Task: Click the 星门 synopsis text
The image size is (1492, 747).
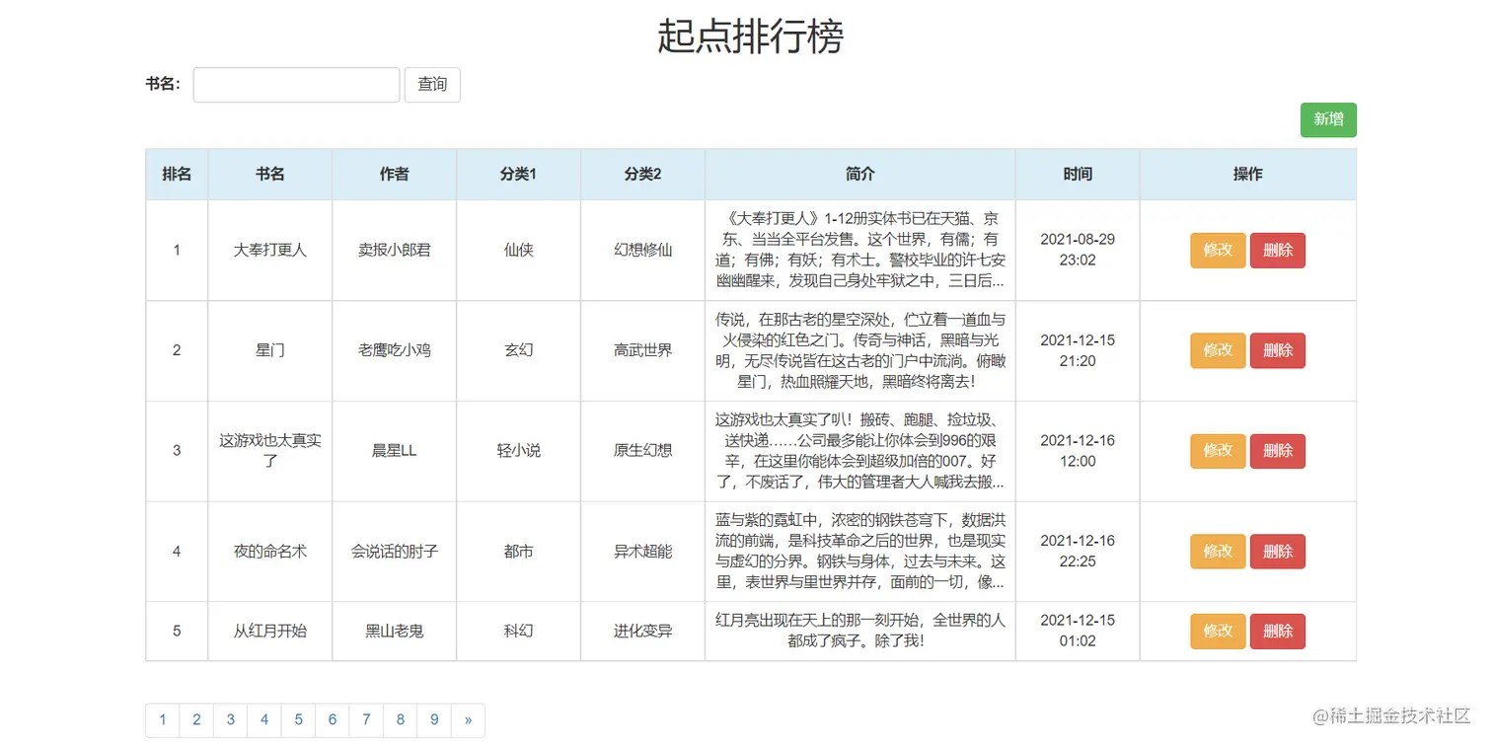Action: coord(860,351)
